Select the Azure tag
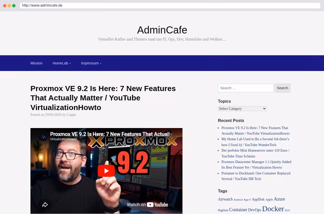Image resolution: width=324 pixels, height=214 pixels. pos(279,199)
